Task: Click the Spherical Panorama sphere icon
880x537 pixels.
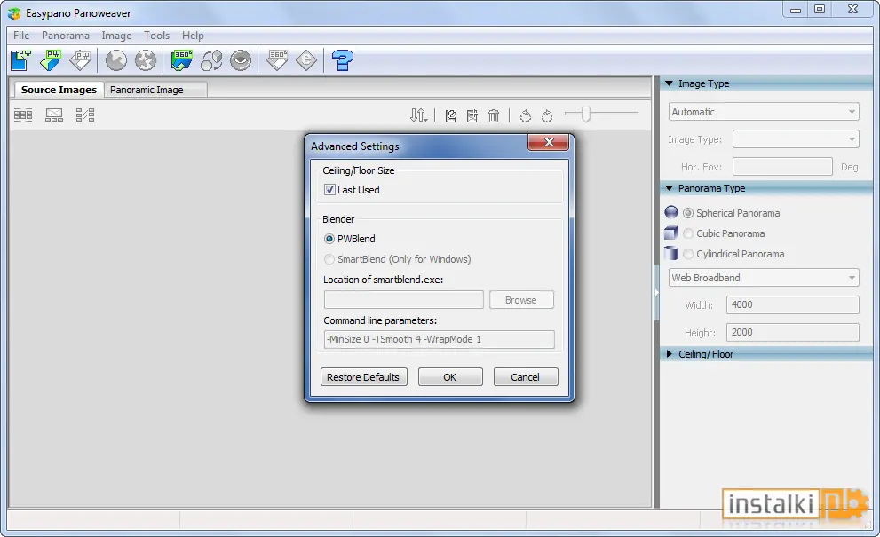Action: click(x=671, y=212)
